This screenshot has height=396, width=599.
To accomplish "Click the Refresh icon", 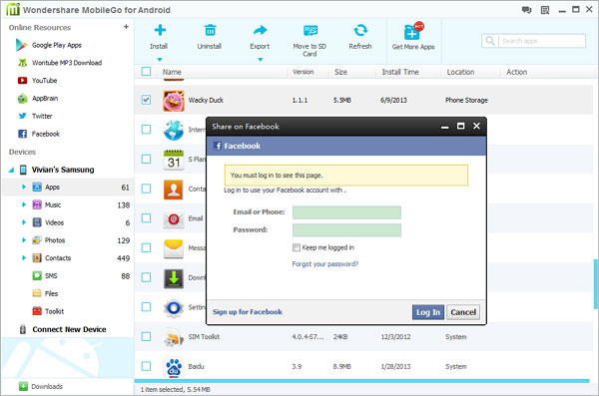I will point(360,30).
